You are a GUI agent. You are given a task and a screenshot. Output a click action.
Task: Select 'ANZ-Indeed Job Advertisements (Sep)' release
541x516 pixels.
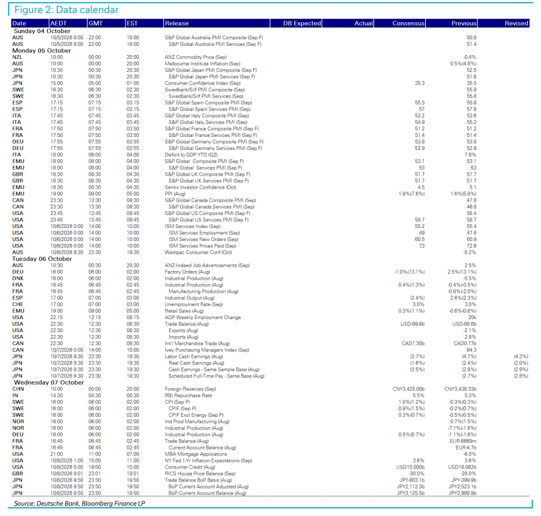point(207,266)
